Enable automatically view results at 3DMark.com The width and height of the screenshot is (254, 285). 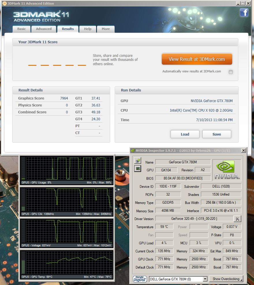tap(231, 72)
